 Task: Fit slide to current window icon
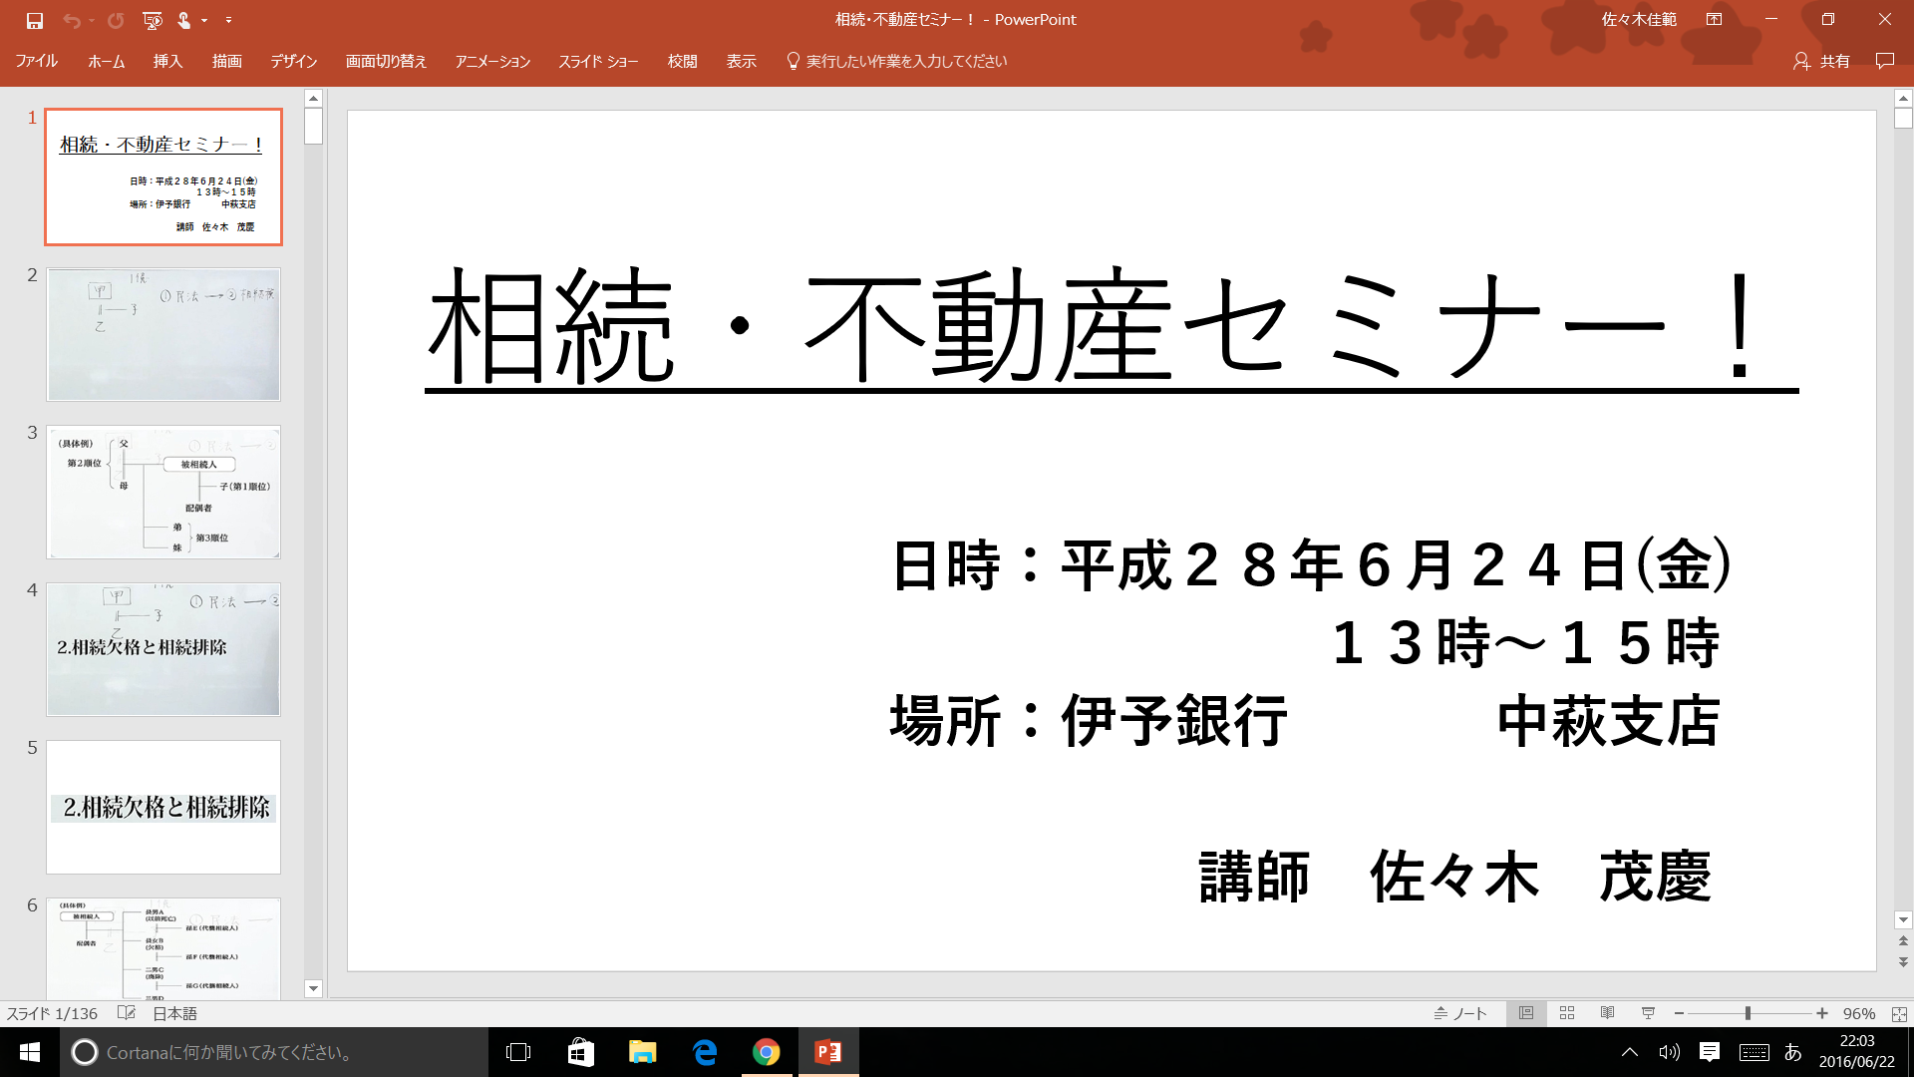[x=1899, y=1013]
